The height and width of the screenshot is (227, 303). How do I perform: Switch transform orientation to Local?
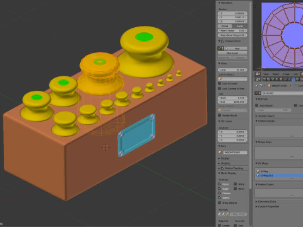240,26
